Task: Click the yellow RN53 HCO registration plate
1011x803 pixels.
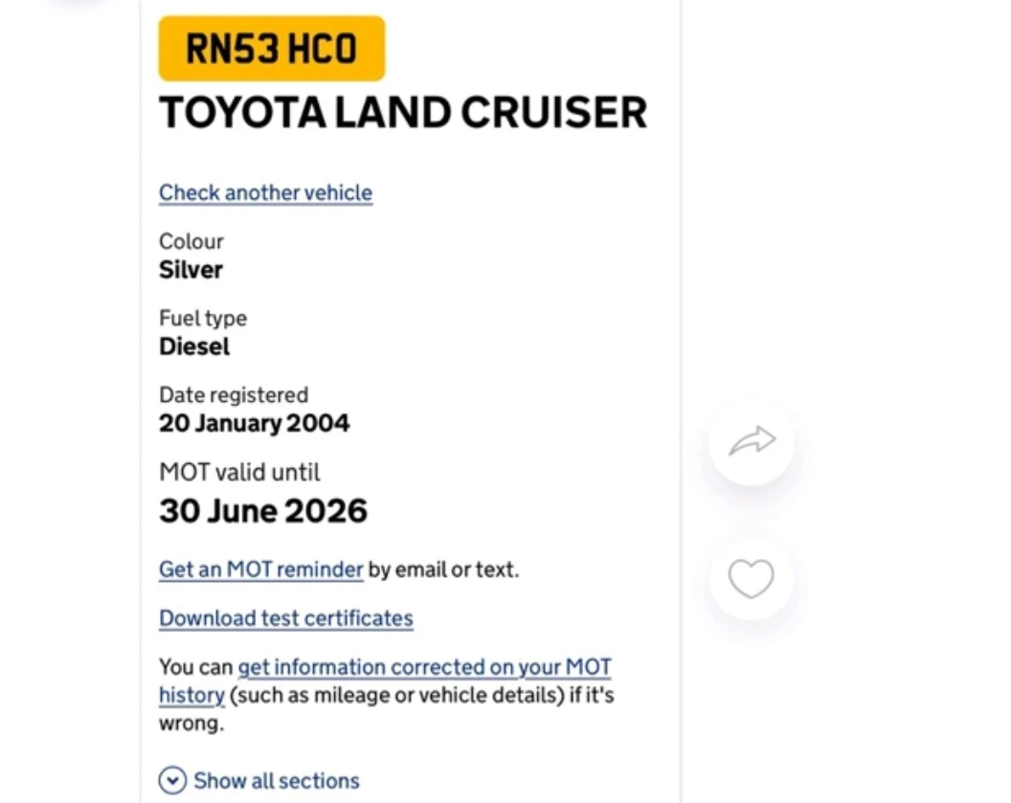Action: point(272,49)
